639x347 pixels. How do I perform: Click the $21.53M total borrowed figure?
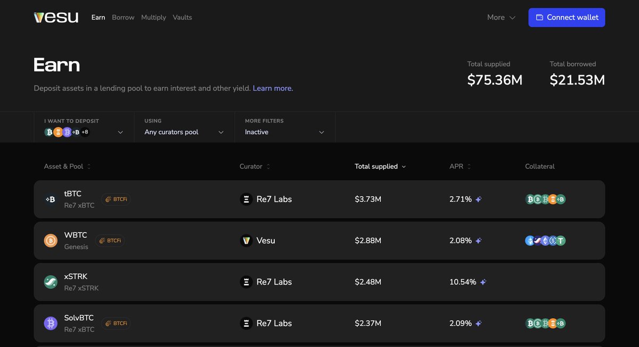(x=577, y=80)
